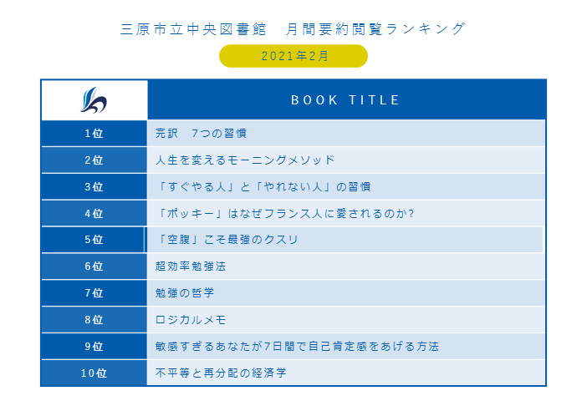Viewport: 587px width, 406px height.
Task: Open the book 完訳 7つの習慣
Action: (201, 134)
